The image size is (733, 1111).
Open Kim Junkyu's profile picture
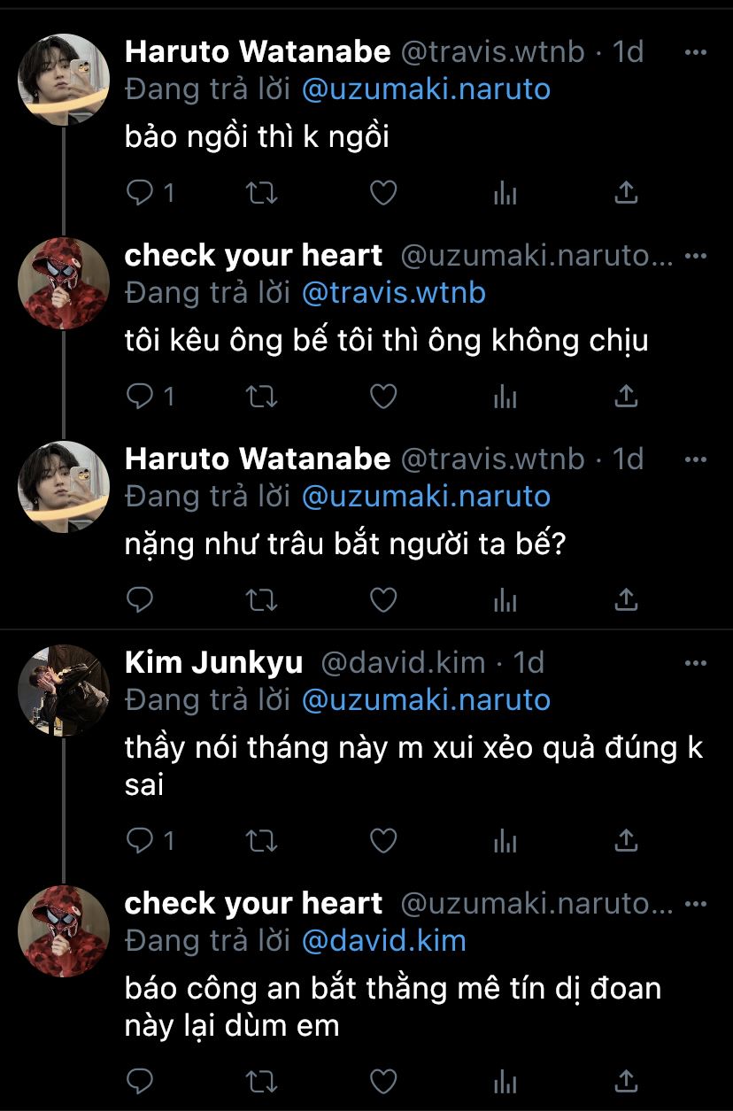pos(64,691)
